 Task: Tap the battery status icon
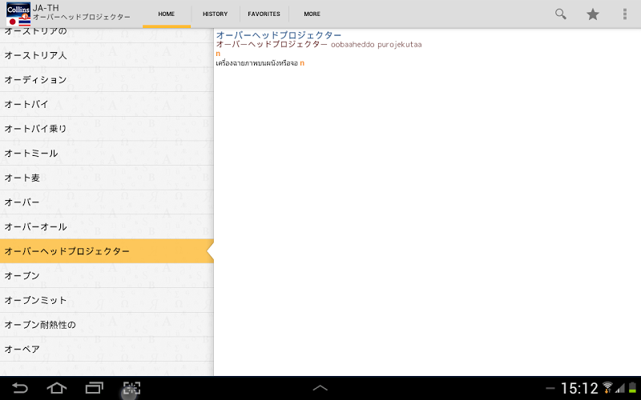pos(632,388)
